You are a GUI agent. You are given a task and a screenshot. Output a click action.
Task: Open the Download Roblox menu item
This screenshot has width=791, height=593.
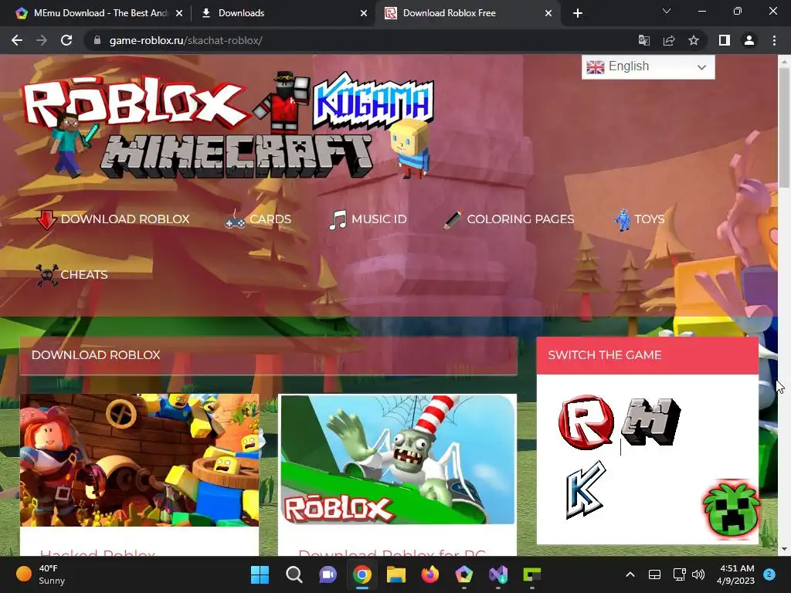tap(114, 219)
